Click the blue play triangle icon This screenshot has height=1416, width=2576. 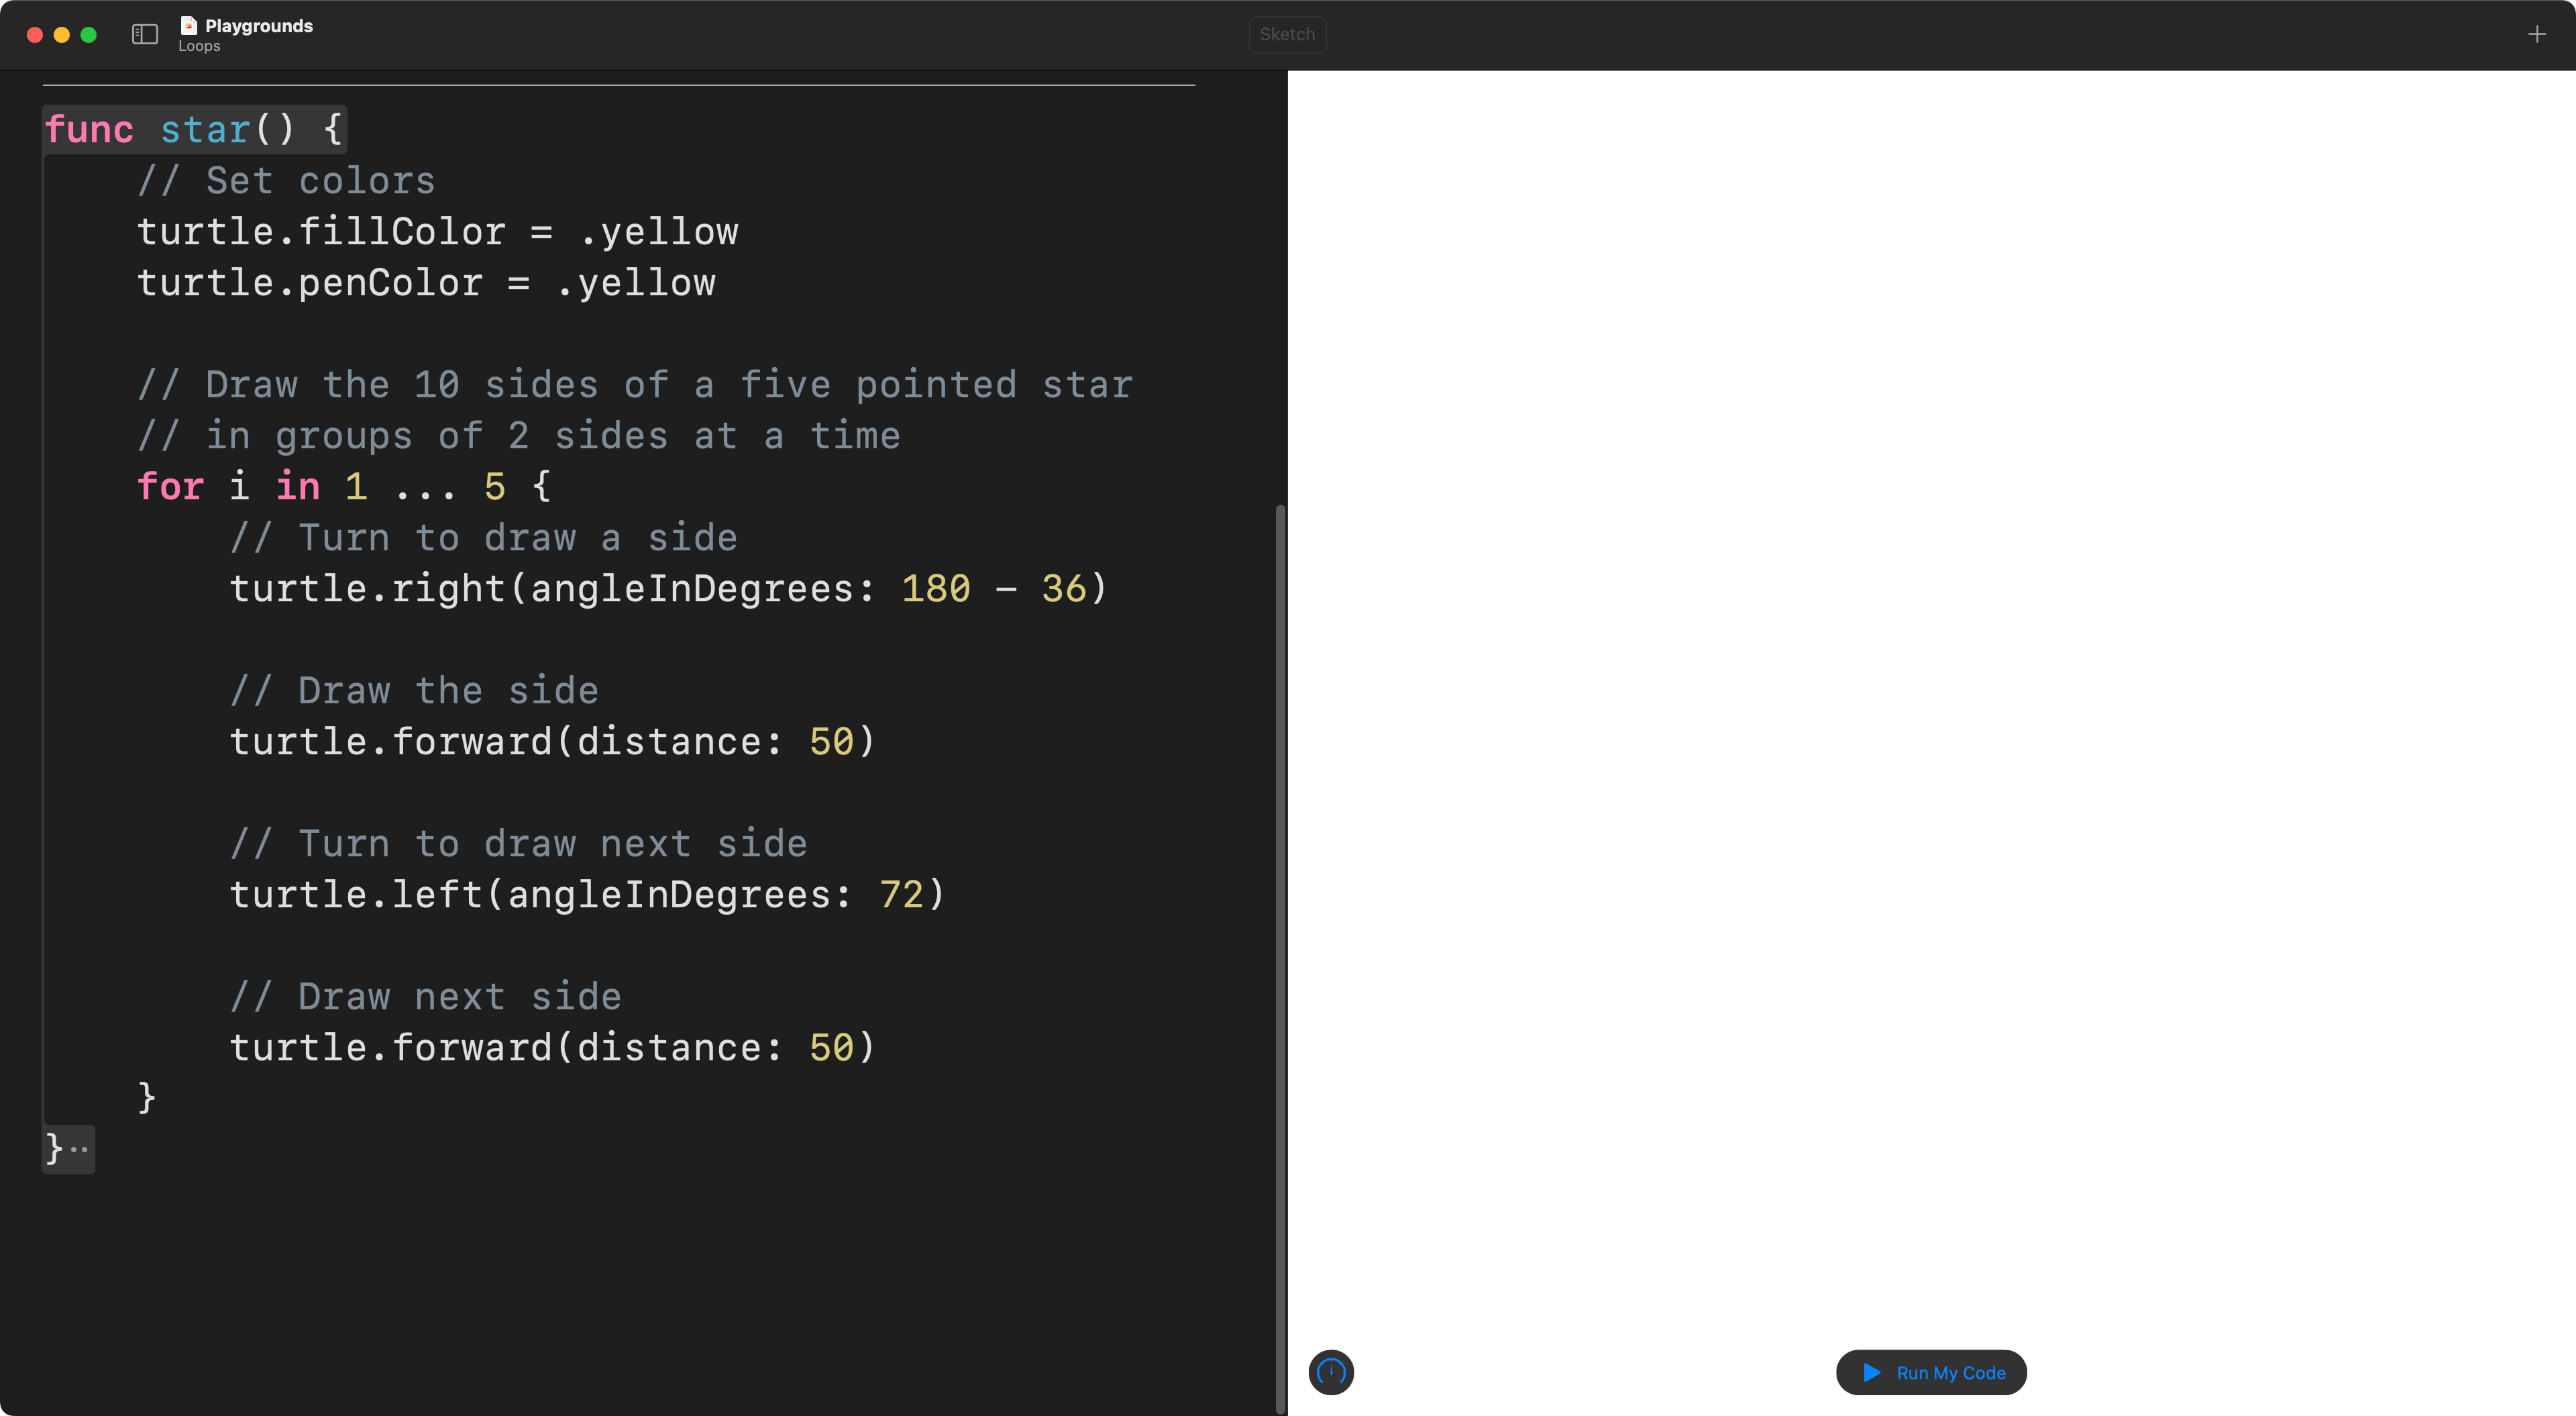[1872, 1372]
